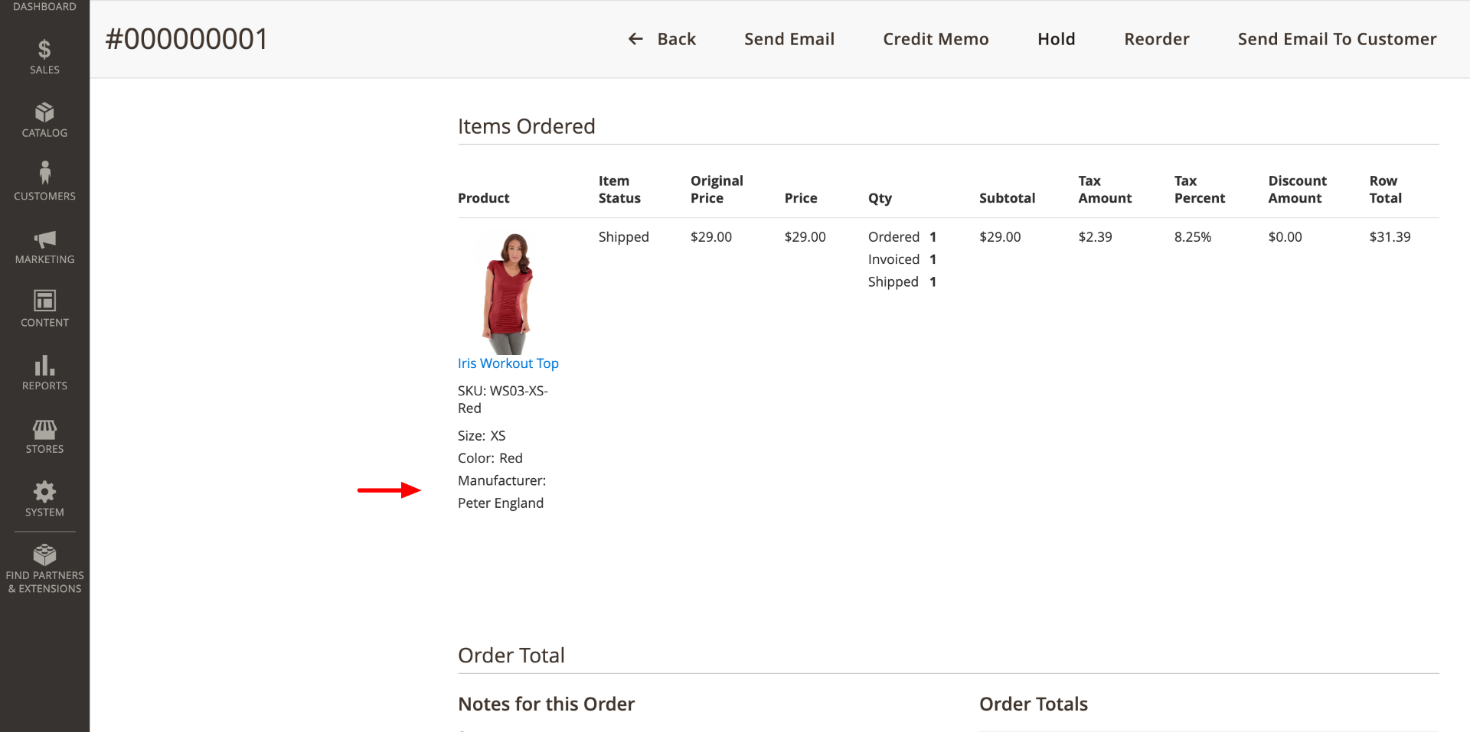Click the 8.25% tax percent value
This screenshot has height=732, width=1470.
click(1193, 237)
